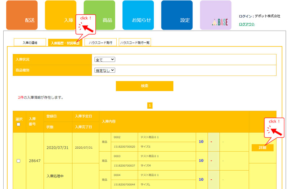Switch to the ハウスコード発行 tab
289x189 pixels.
pos(100,42)
